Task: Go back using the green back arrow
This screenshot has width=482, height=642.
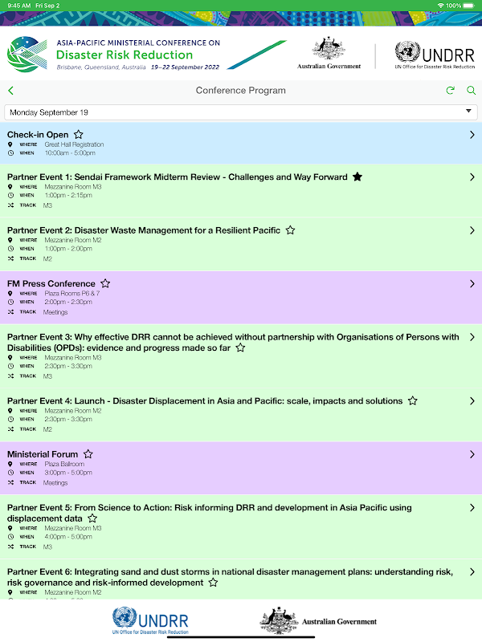Action: pos(11,91)
